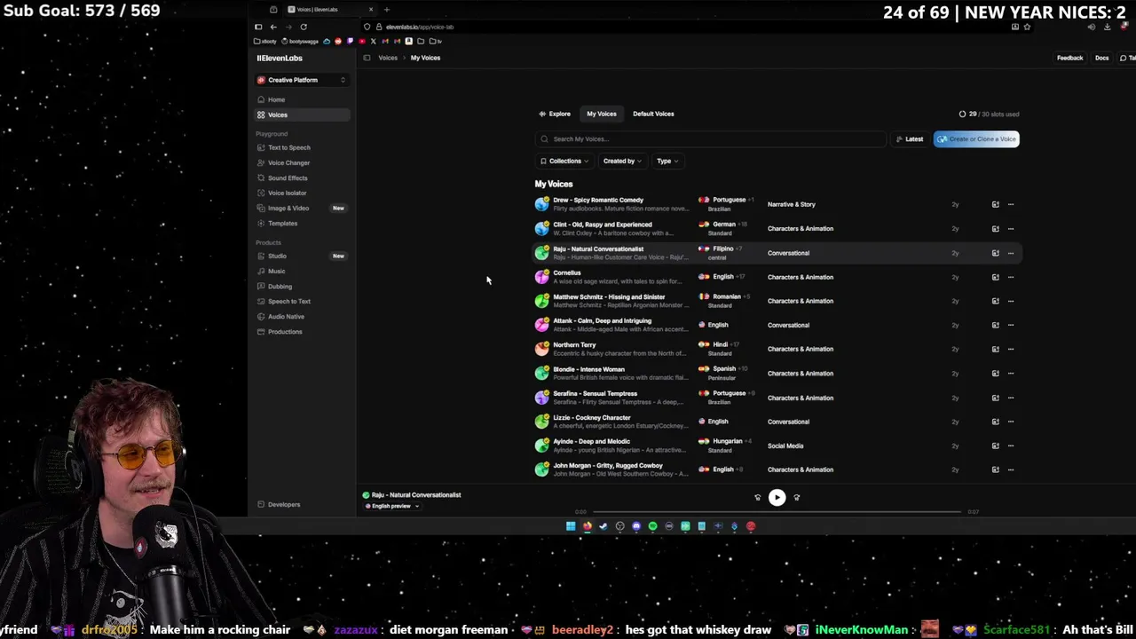This screenshot has height=639, width=1136.
Task: Expand the Creative Platform switcher
Action: (x=303, y=80)
